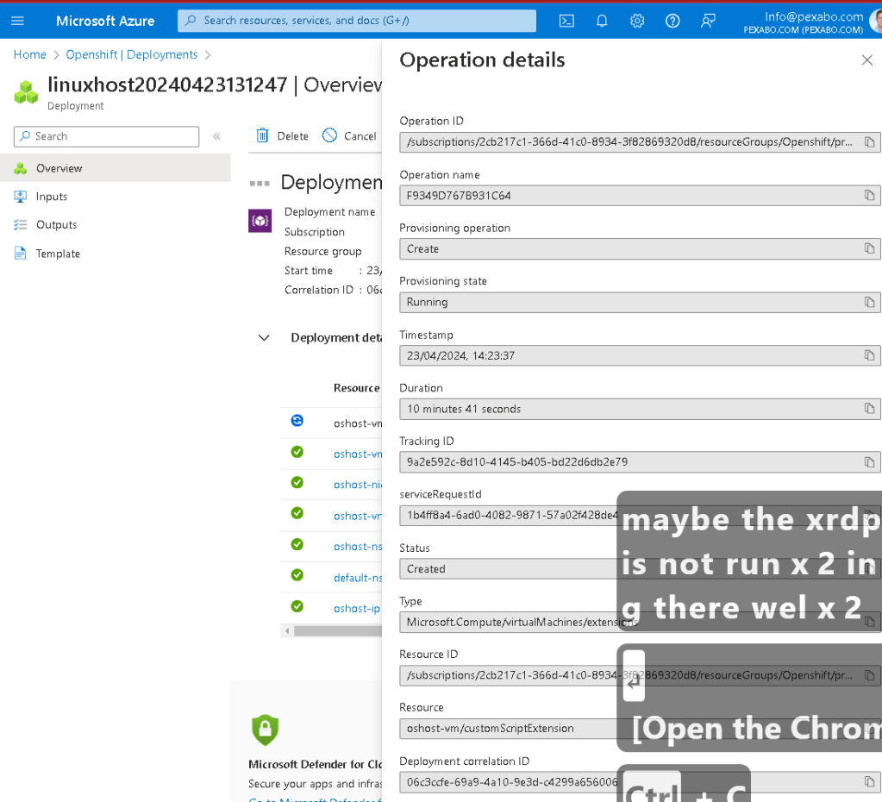Copy the Provisioning operation value

869,248
